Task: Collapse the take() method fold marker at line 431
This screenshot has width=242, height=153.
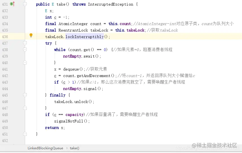Action: coord(25,4)
